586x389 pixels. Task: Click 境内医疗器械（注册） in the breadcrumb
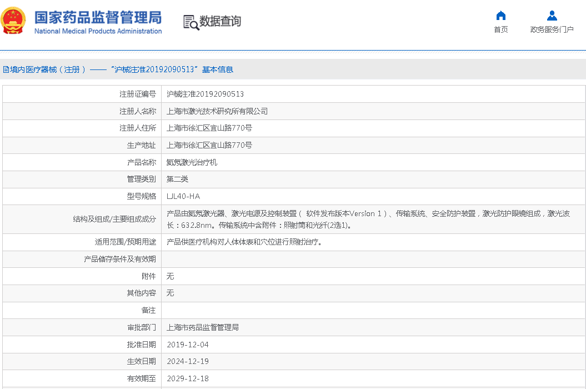[44, 69]
